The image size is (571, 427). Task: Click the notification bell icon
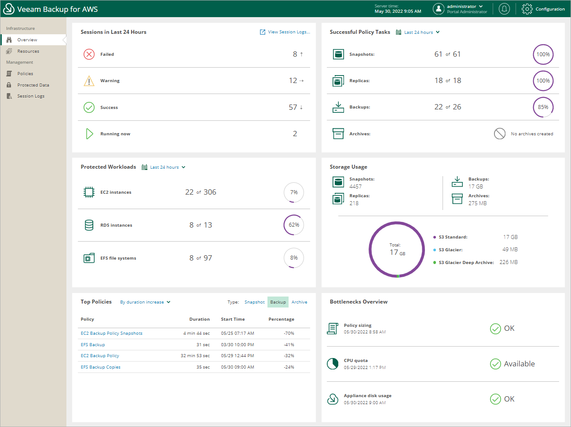pyautogui.click(x=504, y=9)
